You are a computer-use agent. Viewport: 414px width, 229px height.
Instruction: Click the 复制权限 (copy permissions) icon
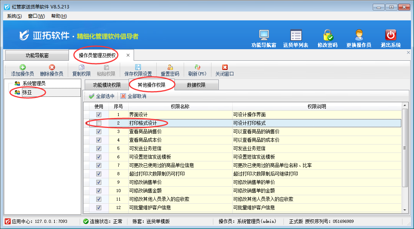81,67
